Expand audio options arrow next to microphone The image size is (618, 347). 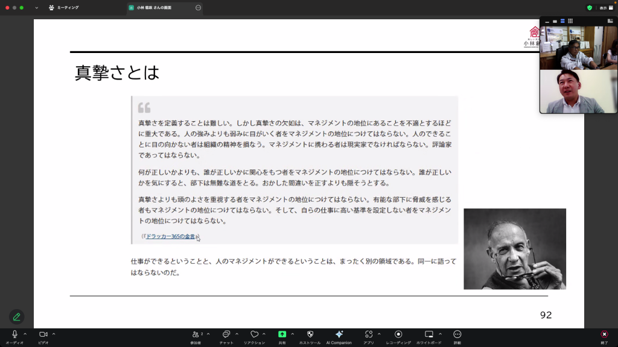tap(25, 334)
